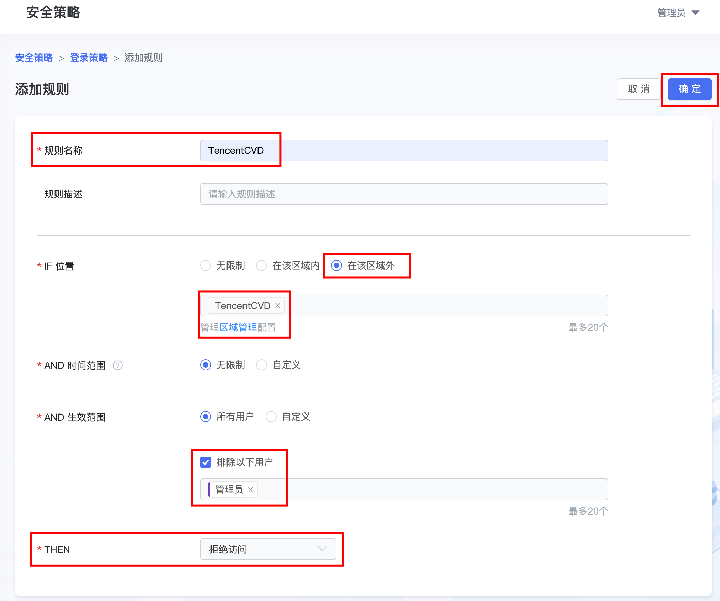720x601 pixels.
Task: Choose 自定义 for time range
Action: click(x=262, y=365)
